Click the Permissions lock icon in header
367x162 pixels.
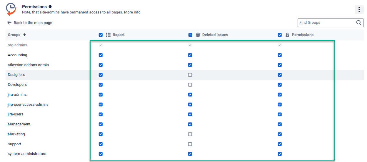287,35
